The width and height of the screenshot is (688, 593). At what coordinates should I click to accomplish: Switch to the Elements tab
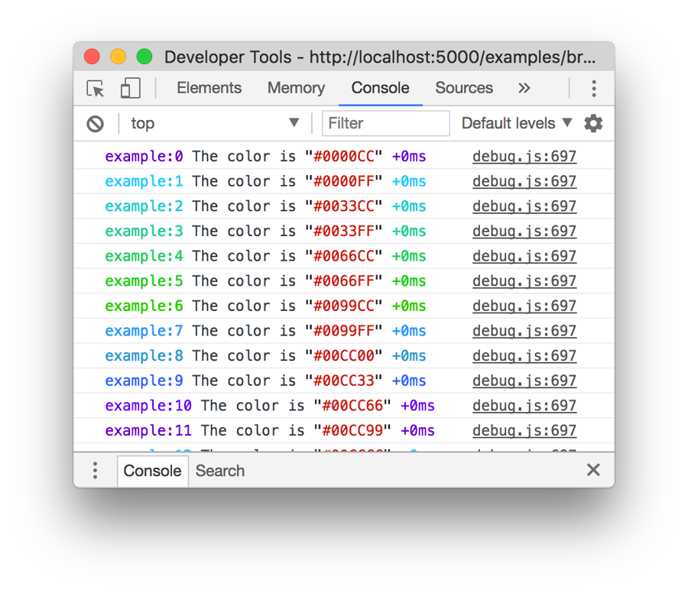[209, 88]
